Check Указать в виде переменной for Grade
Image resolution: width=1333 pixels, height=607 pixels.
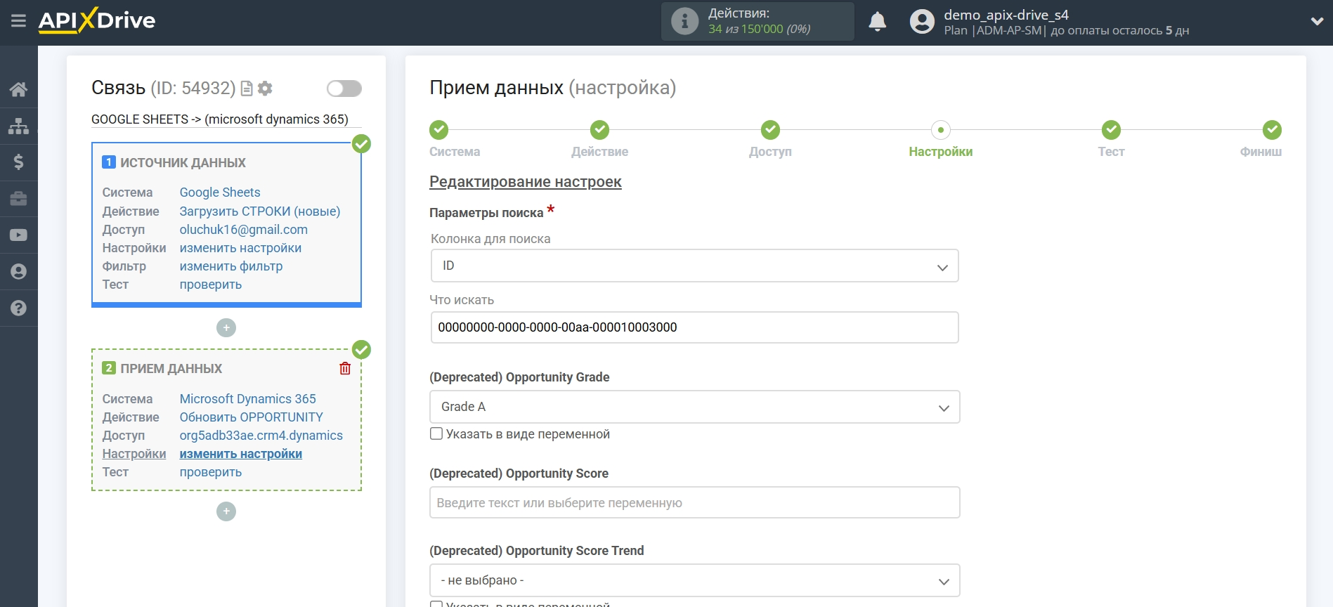pyautogui.click(x=436, y=434)
